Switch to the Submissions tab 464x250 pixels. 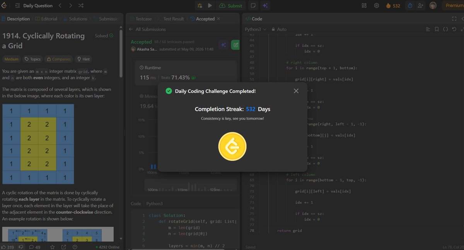click(106, 19)
